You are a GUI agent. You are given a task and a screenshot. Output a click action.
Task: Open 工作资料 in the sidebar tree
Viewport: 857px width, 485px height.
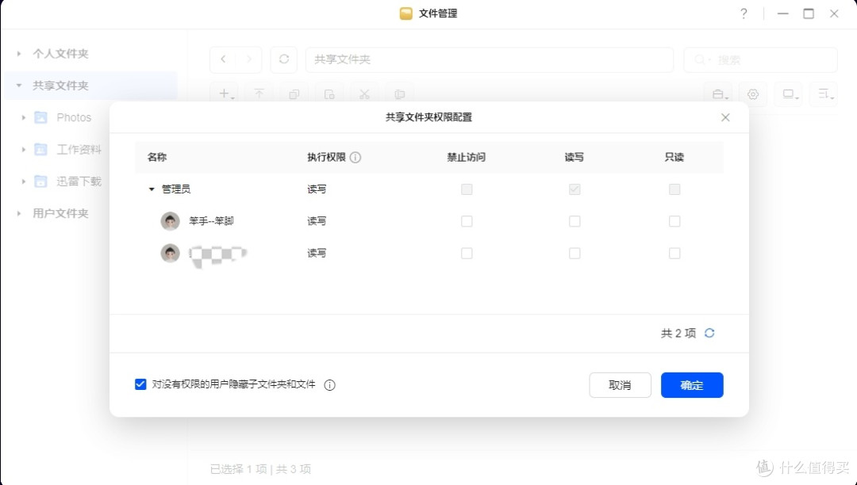click(79, 149)
